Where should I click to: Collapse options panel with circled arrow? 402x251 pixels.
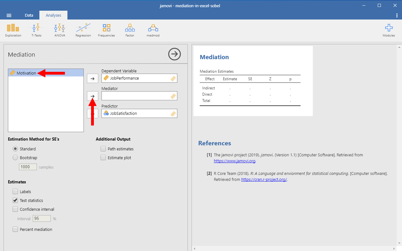coord(174,54)
